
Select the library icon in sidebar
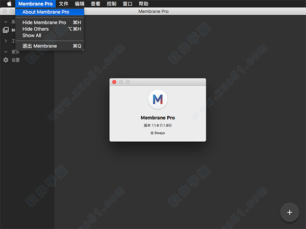point(6,30)
